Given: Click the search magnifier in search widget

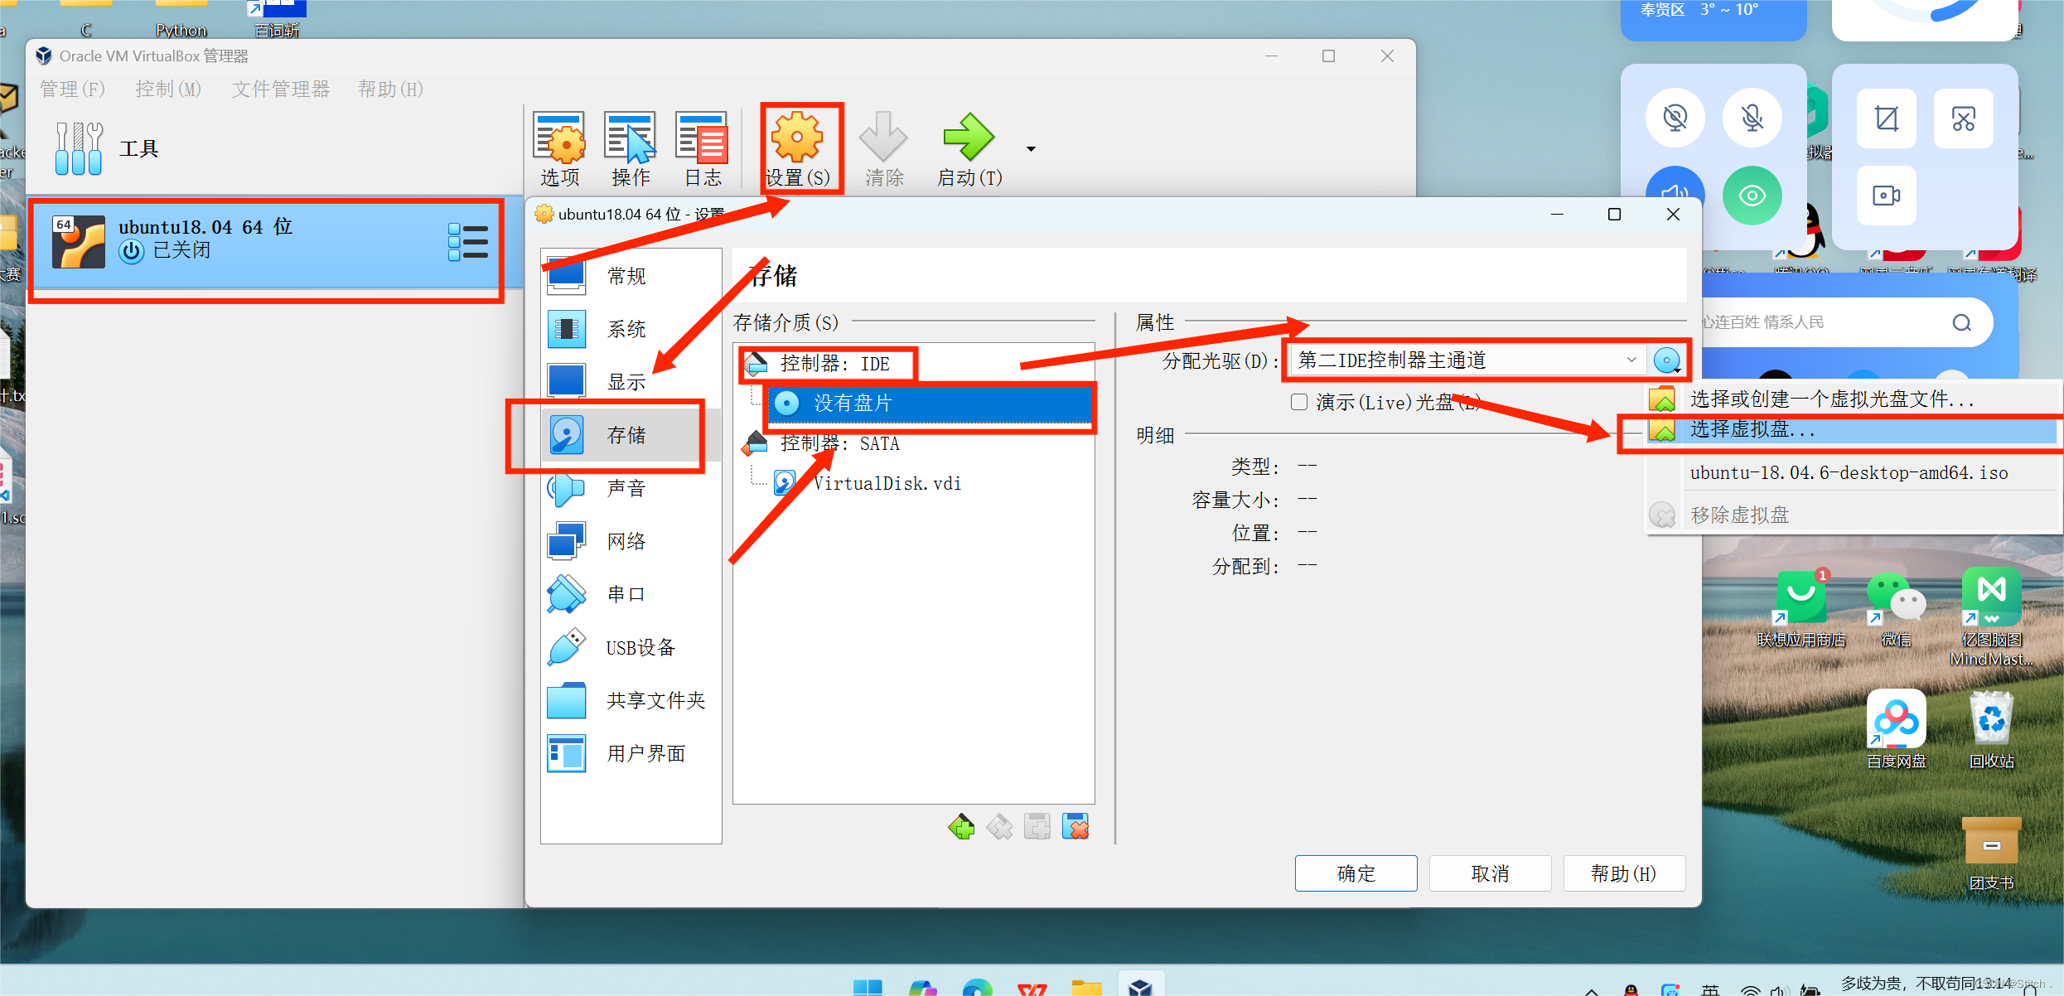Looking at the screenshot, I should click(1961, 322).
